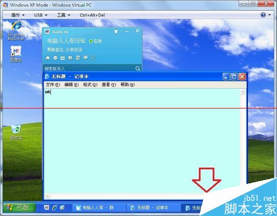Click the Ctrl+Alt+Del button

93,15
